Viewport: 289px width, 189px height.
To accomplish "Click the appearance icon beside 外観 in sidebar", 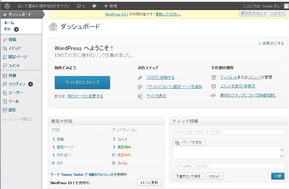I will click(x=5, y=76).
